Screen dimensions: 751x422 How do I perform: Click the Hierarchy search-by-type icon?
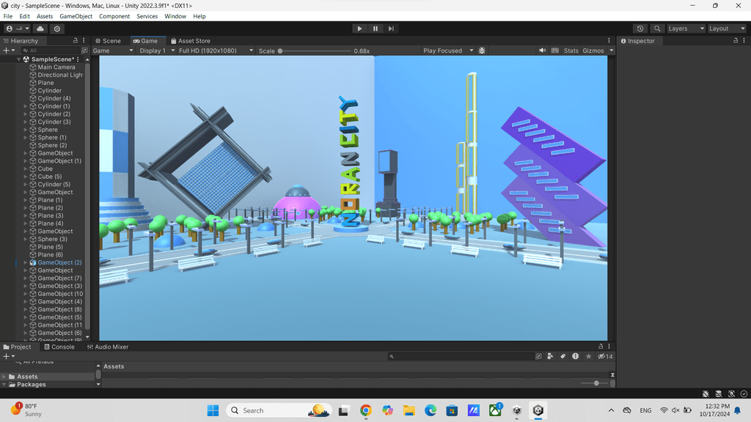point(85,51)
